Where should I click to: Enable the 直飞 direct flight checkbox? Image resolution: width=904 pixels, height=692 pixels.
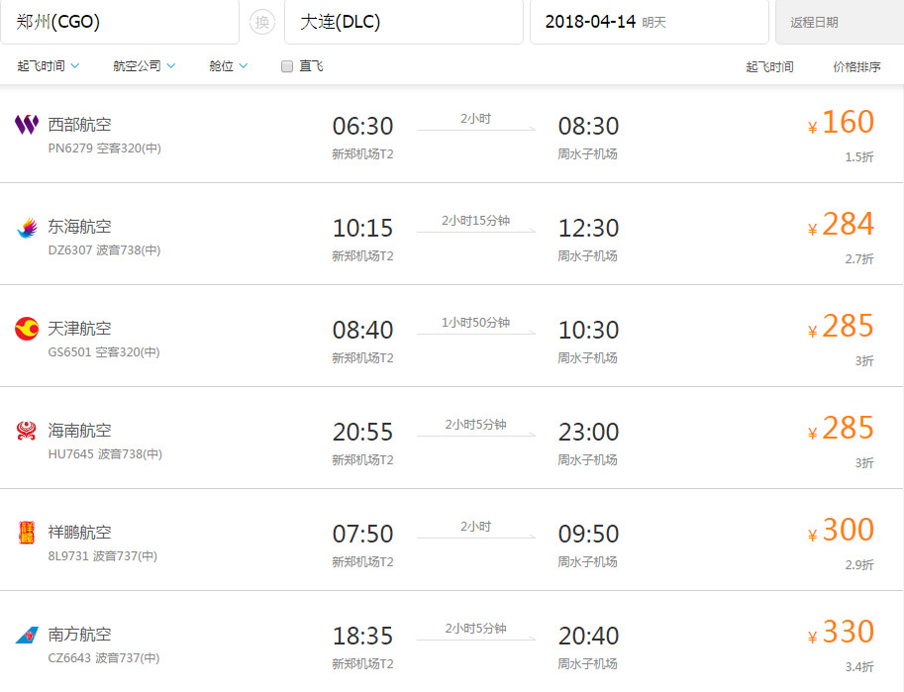pyautogui.click(x=287, y=66)
